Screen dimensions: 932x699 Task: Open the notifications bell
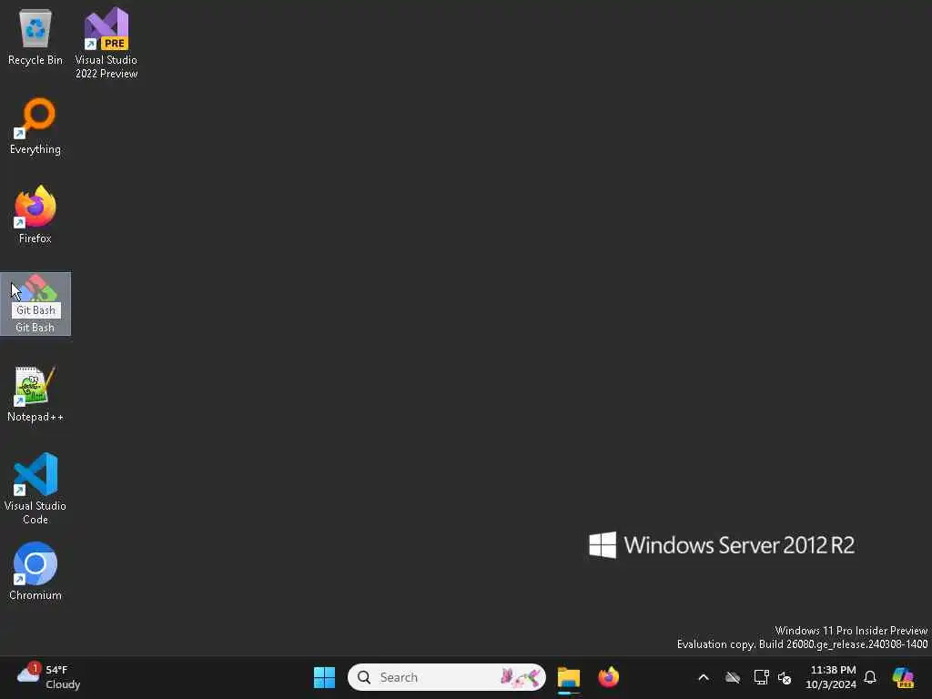tap(870, 677)
